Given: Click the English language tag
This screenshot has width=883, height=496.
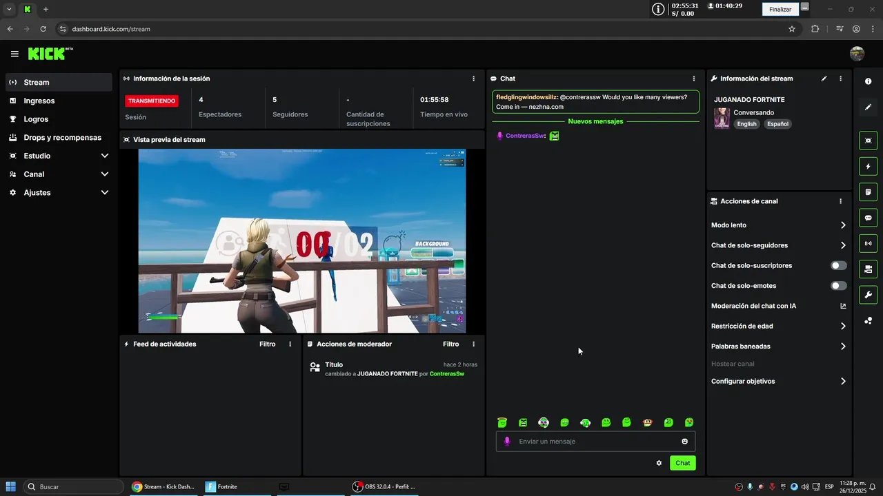Looking at the screenshot, I should pos(746,124).
